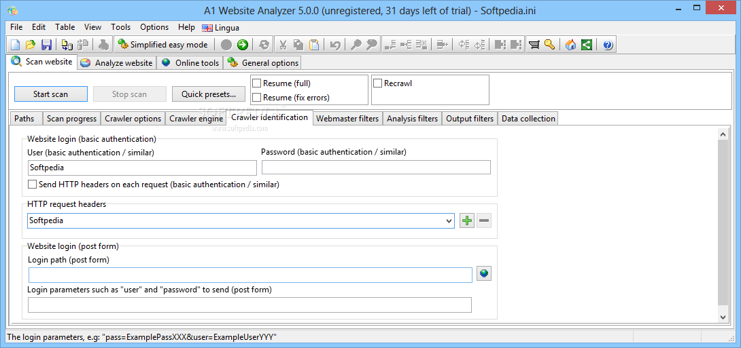Click the globe icon beside Login path

(x=484, y=273)
